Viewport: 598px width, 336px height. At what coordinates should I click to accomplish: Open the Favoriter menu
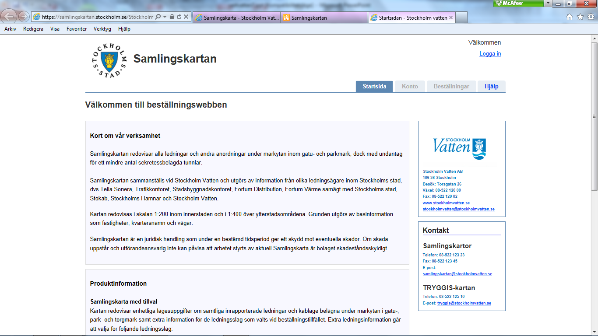(x=77, y=29)
